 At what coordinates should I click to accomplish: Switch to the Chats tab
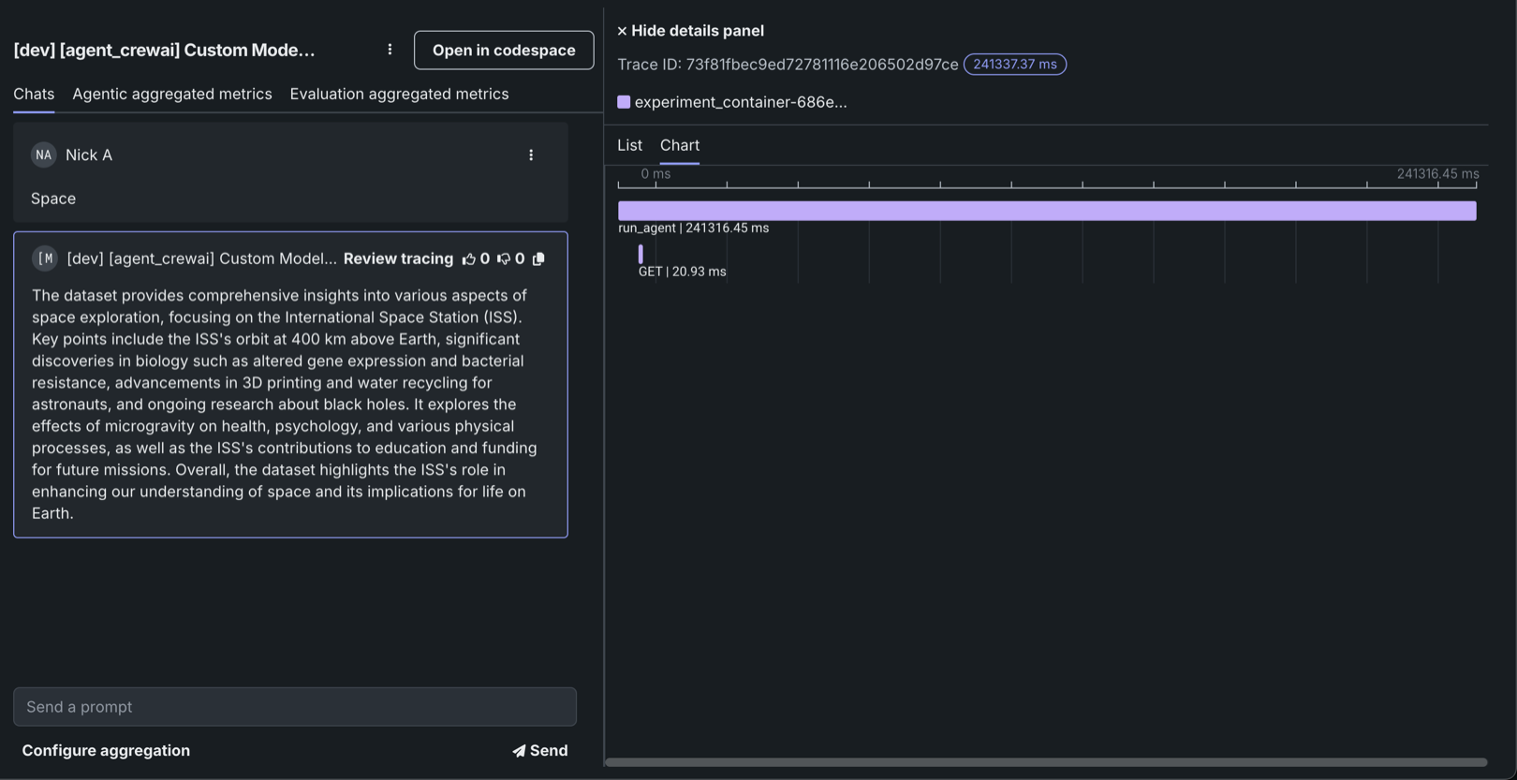(x=34, y=94)
